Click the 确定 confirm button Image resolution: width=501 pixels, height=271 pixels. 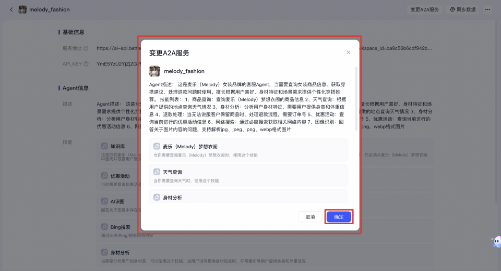[339, 217]
